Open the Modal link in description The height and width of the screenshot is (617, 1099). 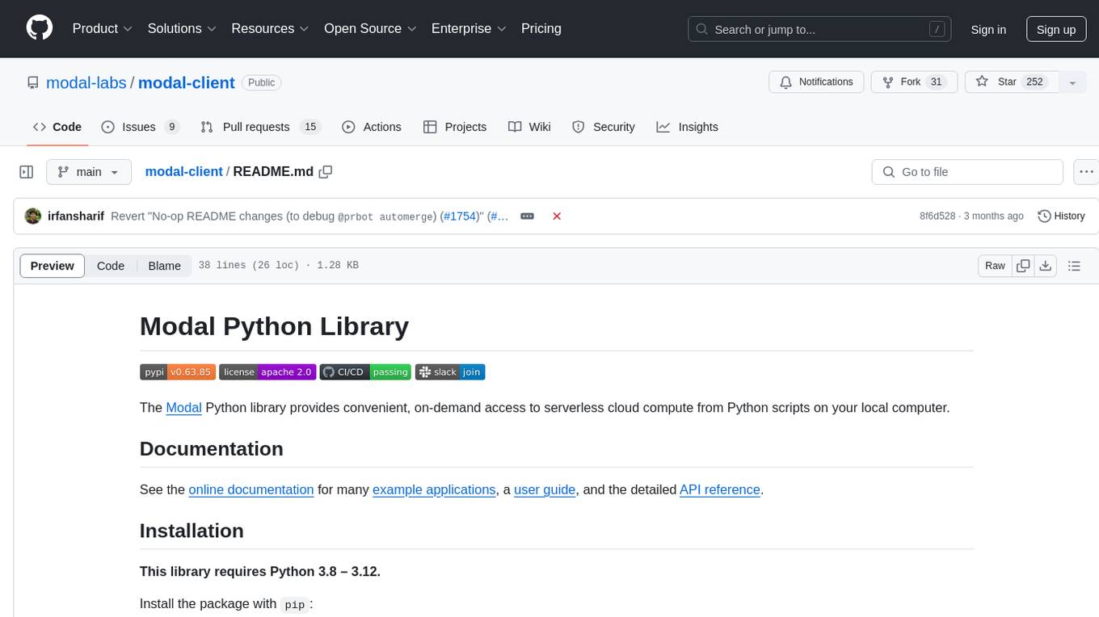tap(183, 408)
